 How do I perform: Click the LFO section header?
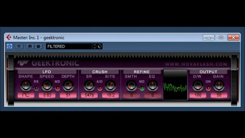coord(47,72)
